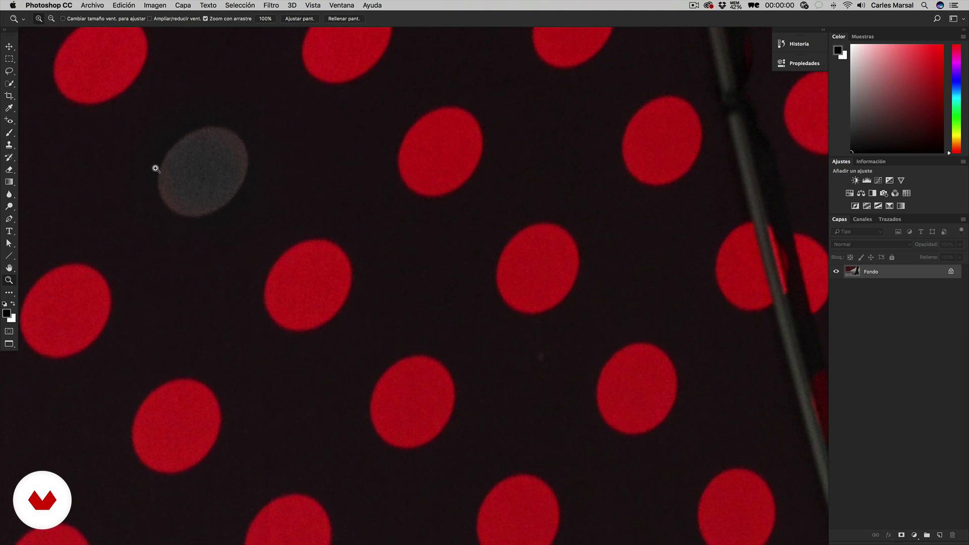
Task: Open the Normal blend mode dropdown
Action: [872, 244]
